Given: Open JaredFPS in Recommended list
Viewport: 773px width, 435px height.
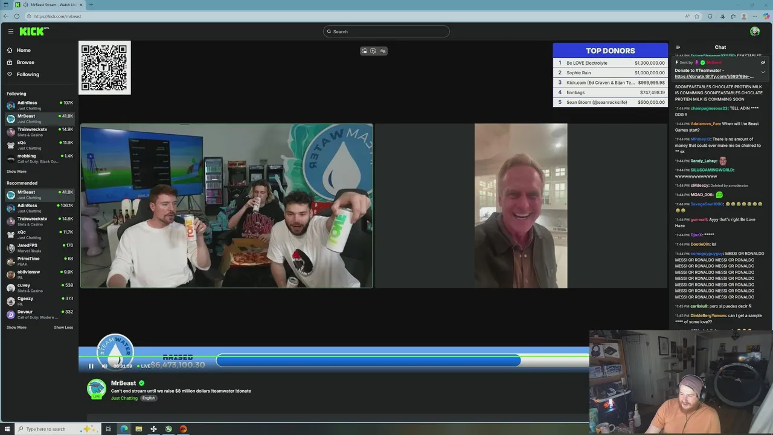Looking at the screenshot, I should coord(39,248).
